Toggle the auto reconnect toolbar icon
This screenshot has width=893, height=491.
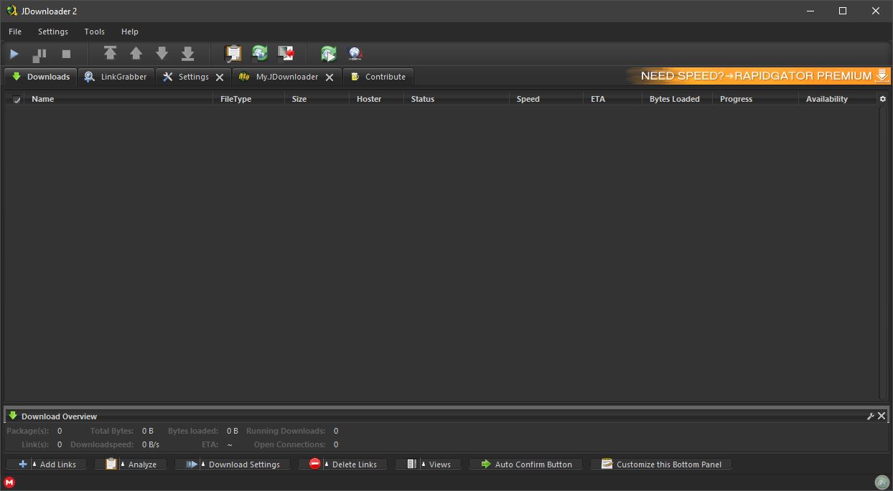(x=260, y=54)
